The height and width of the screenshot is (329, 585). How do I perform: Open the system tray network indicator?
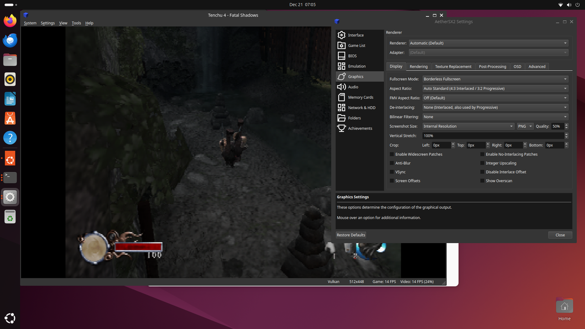coord(561,5)
